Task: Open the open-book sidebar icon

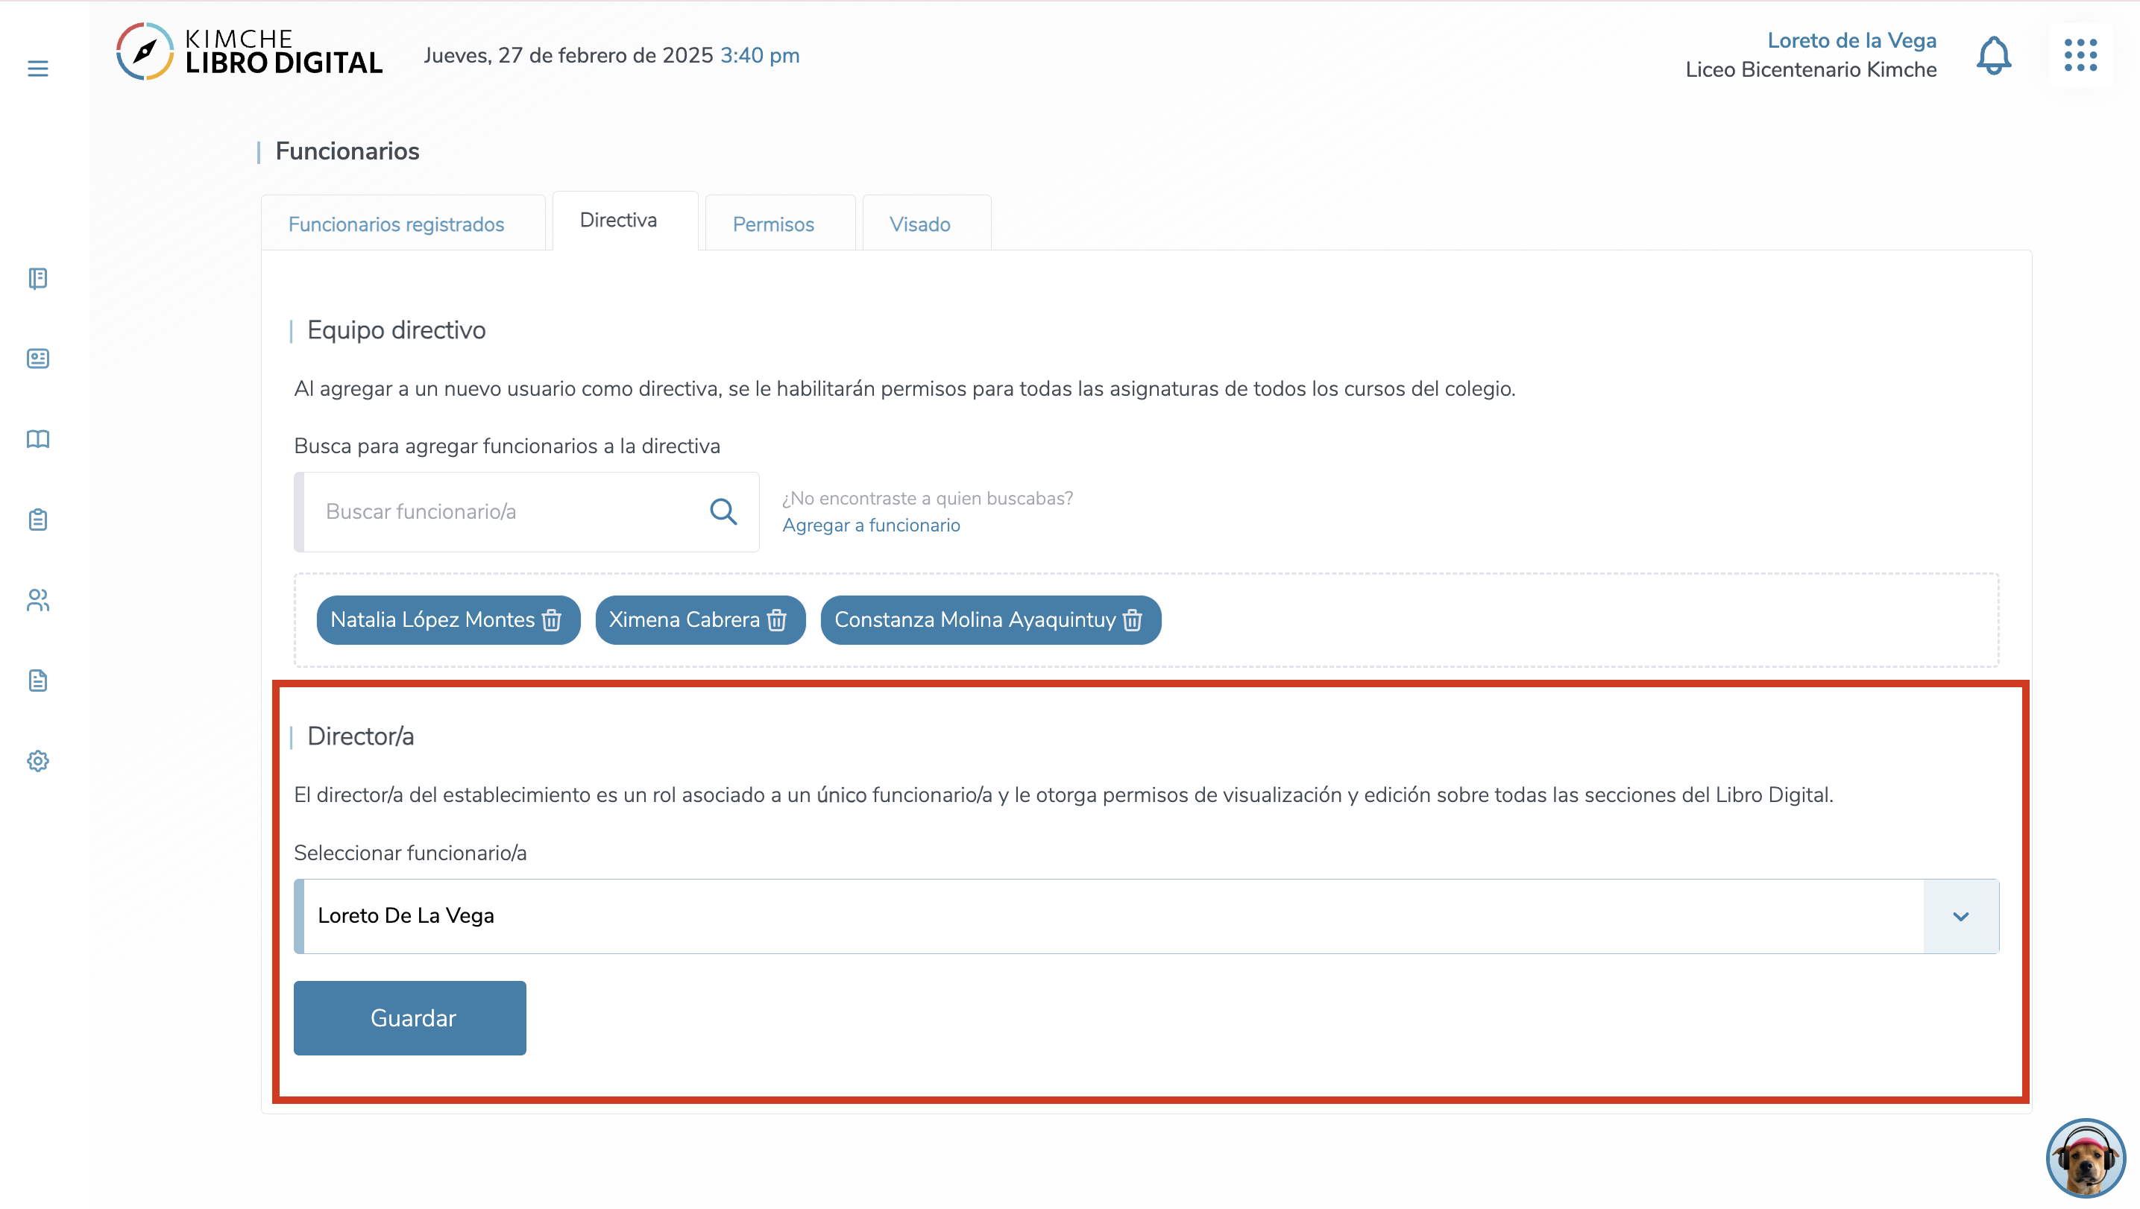Action: tap(37, 439)
